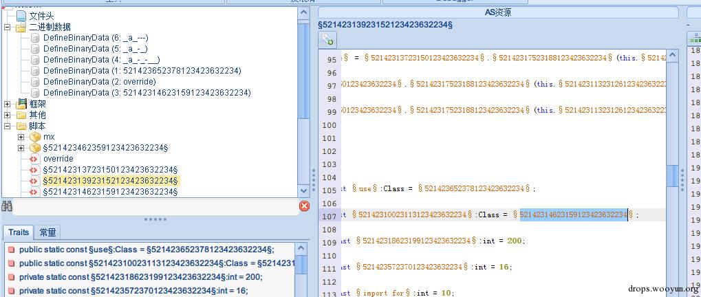Screen dimensions: 701x297
Task: Expand the 其他 tree node
Action: [x=7, y=115]
